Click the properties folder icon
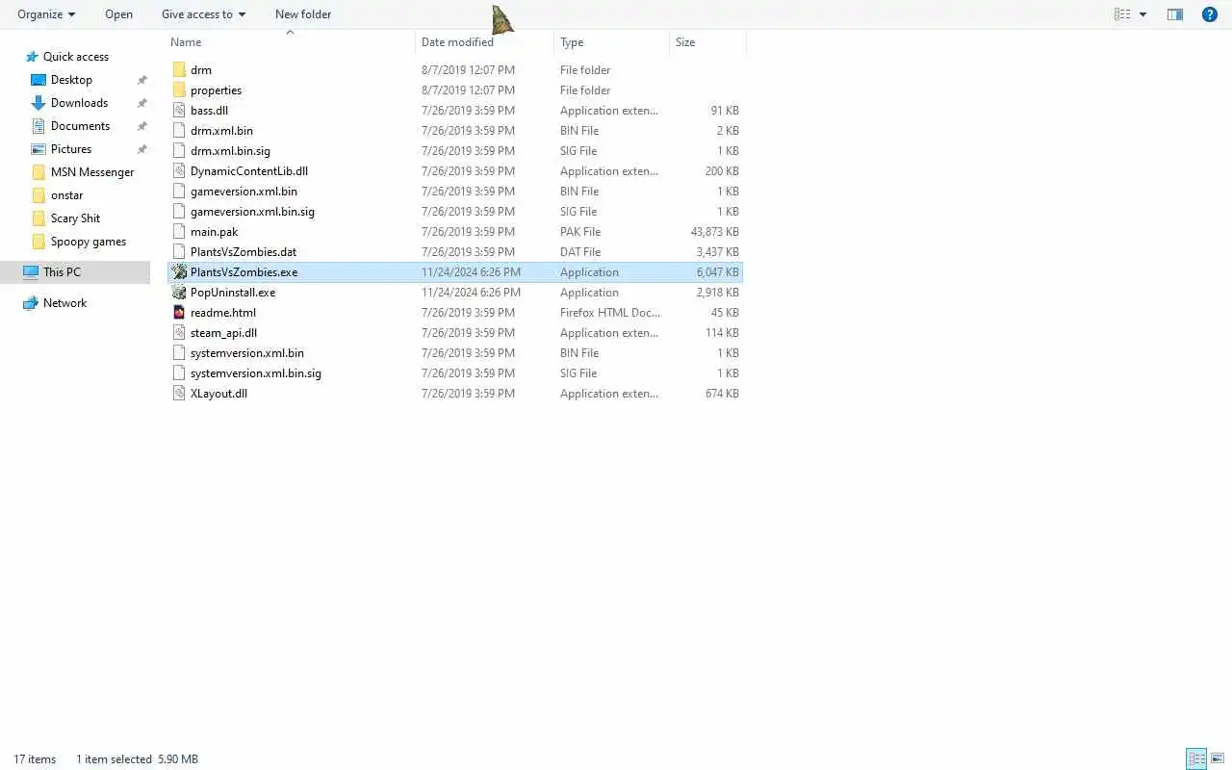The image size is (1232, 770). tap(179, 90)
